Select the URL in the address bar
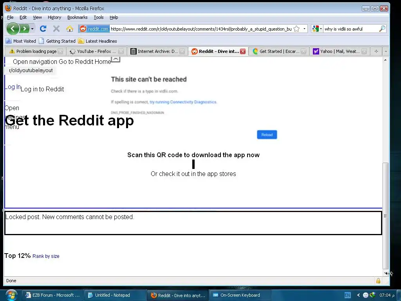401x301 pixels. click(x=201, y=29)
